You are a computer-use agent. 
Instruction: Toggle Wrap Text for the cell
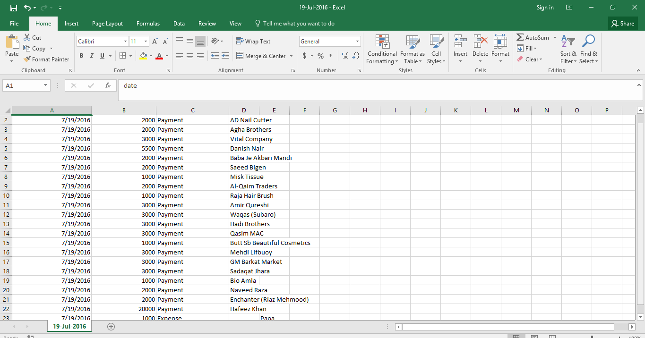pyautogui.click(x=253, y=42)
